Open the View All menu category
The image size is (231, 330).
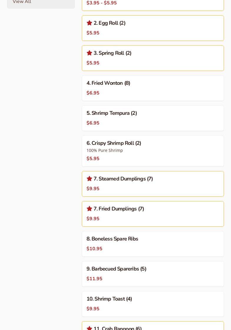tap(22, 2)
